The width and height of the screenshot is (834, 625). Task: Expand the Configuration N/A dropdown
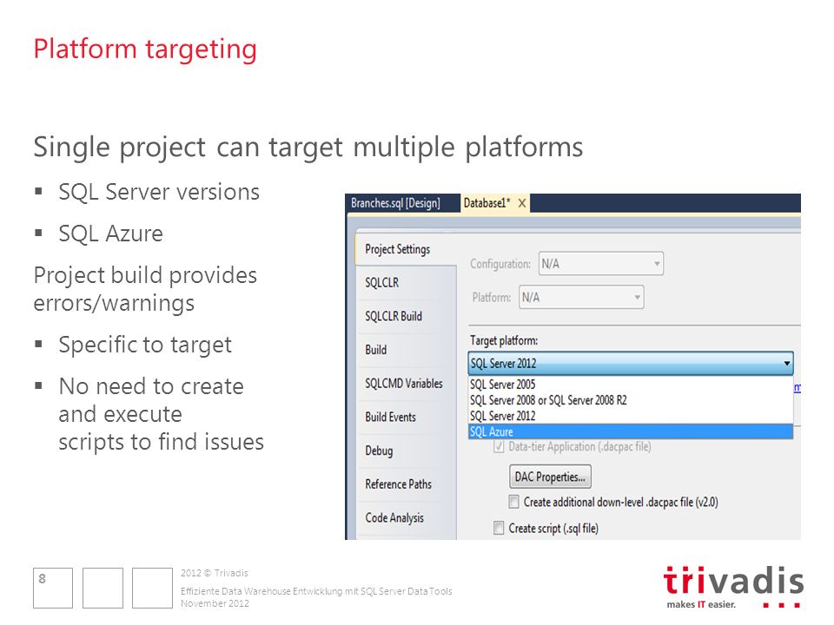(x=601, y=264)
